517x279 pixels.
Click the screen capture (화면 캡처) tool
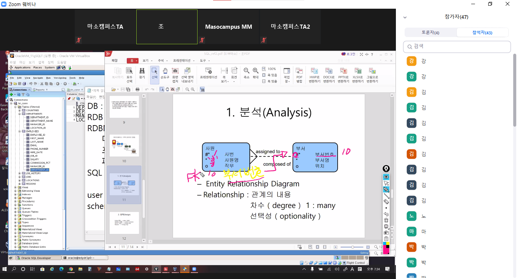click(x=175, y=73)
